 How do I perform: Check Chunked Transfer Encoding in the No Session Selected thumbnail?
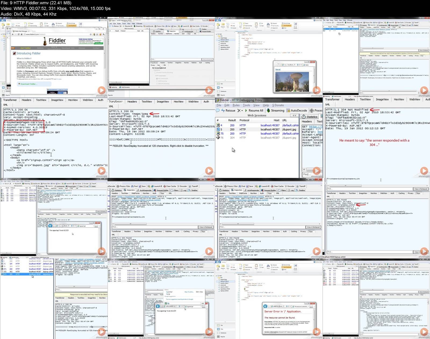click(x=155, y=72)
